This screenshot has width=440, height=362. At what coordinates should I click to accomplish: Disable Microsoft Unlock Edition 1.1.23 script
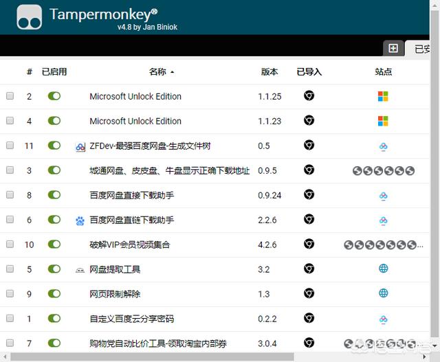click(54, 121)
